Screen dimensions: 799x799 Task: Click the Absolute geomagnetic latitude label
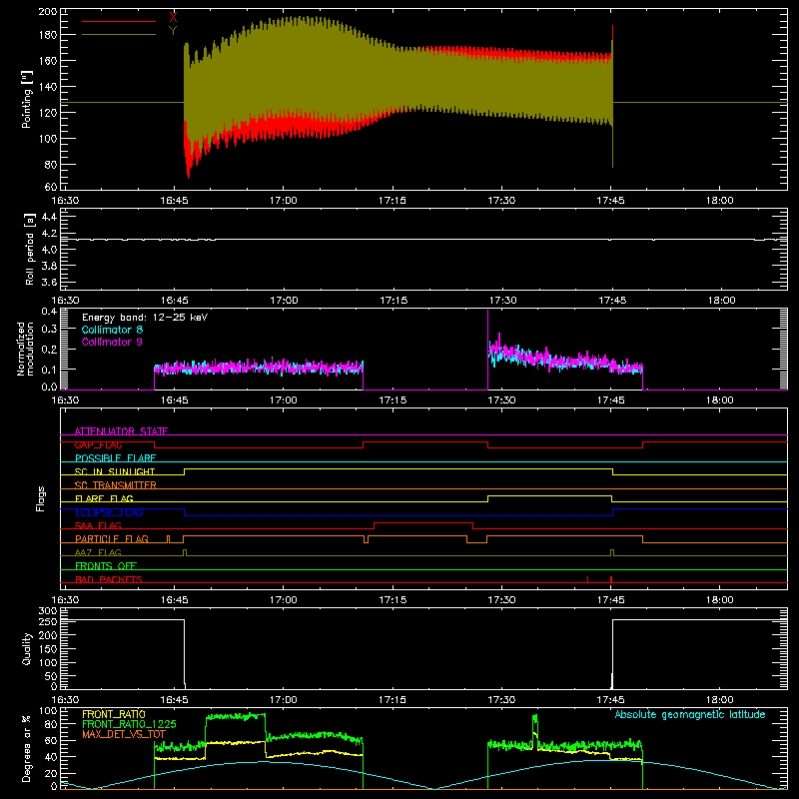click(690, 714)
